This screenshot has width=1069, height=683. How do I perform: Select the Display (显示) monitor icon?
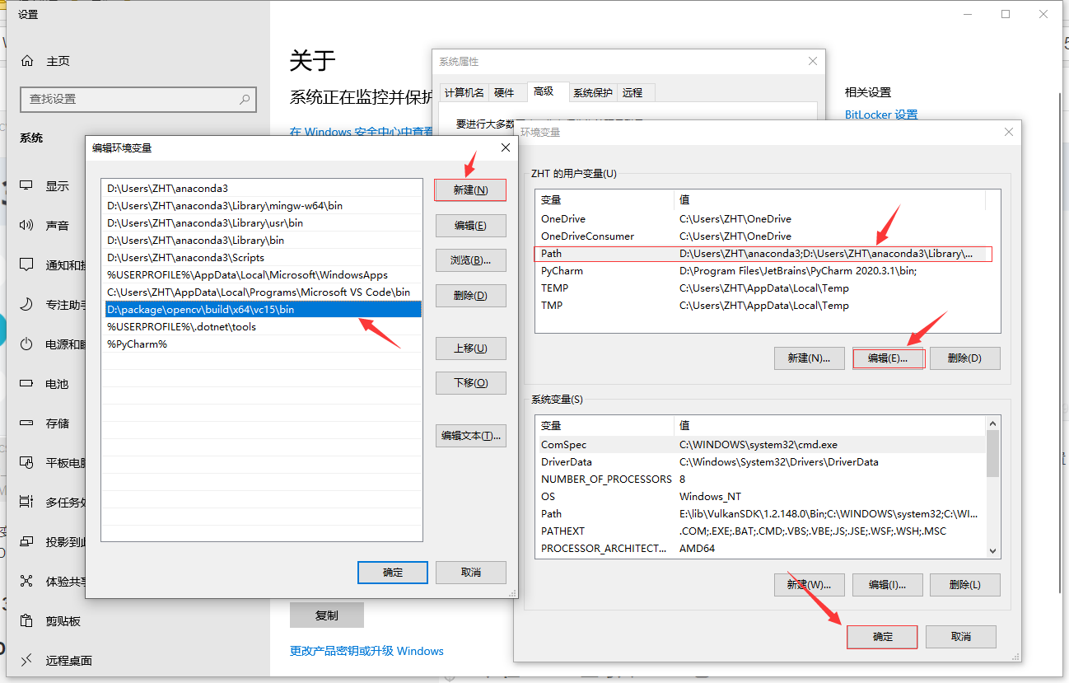click(27, 186)
